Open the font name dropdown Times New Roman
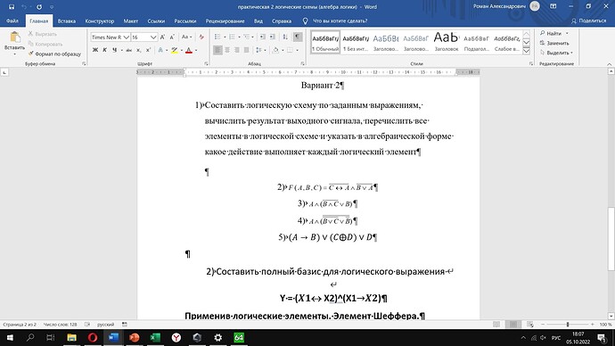Image resolution: width=615 pixels, height=346 pixels. [x=126, y=37]
